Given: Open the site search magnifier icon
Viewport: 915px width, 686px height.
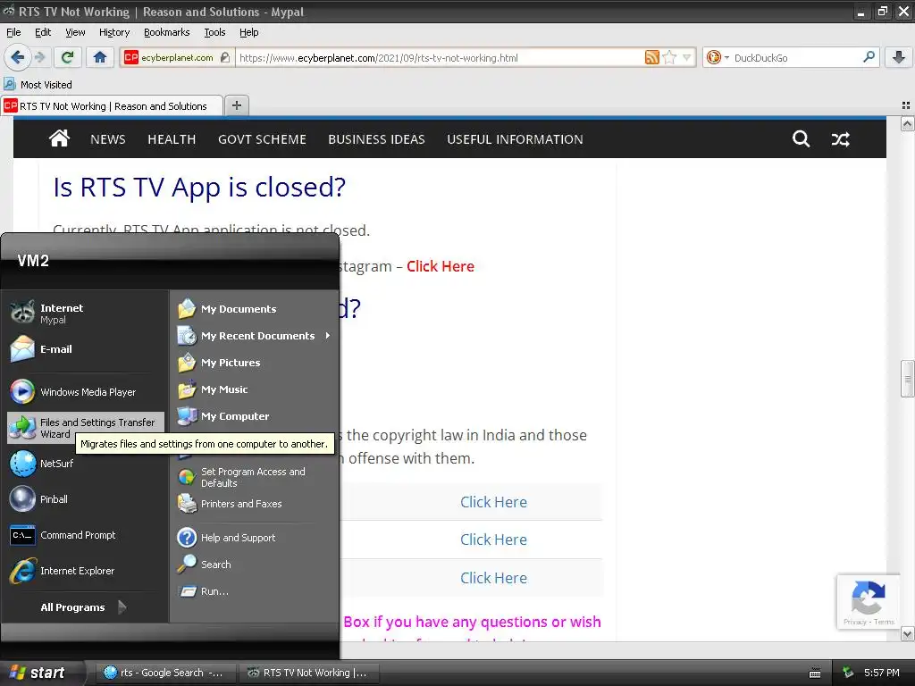Looking at the screenshot, I should (801, 138).
